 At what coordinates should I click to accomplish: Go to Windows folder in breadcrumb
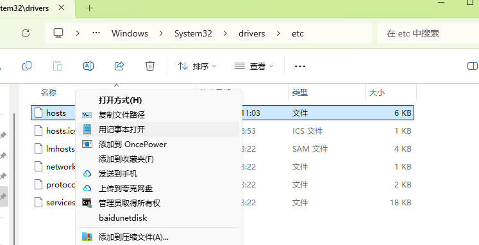[130, 33]
